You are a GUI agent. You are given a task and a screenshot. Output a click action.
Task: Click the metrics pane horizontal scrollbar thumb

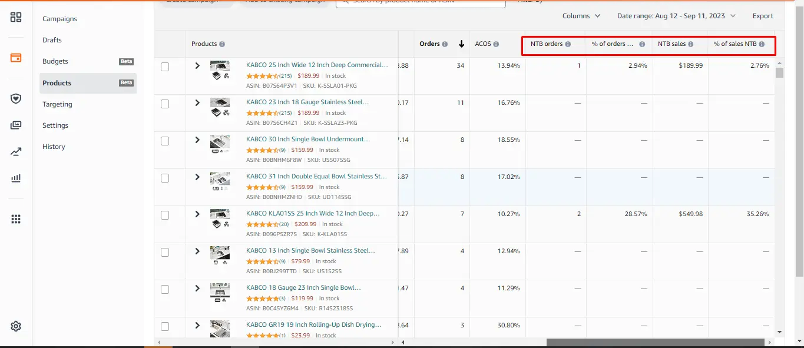656,342
